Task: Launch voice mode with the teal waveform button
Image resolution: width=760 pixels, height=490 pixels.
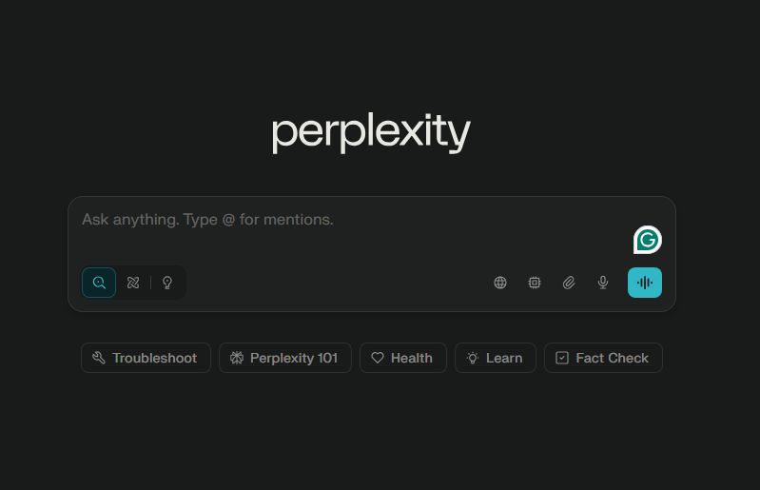Action: (x=645, y=283)
